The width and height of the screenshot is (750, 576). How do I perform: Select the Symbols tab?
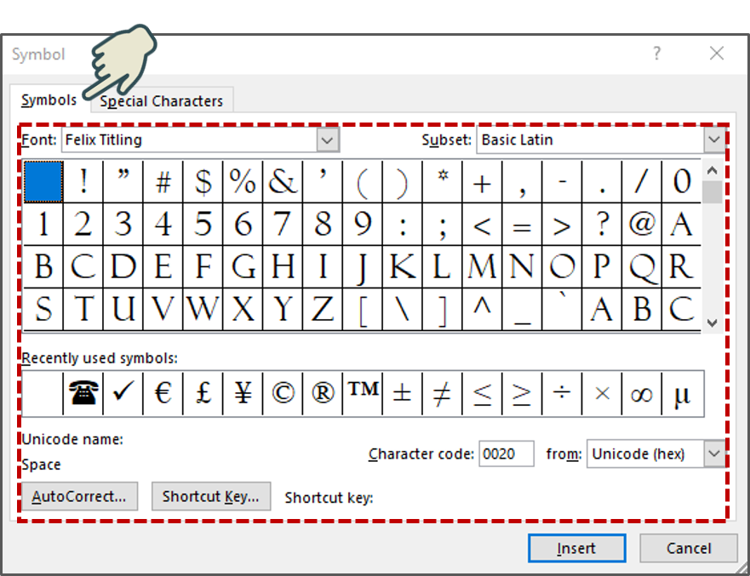click(49, 100)
